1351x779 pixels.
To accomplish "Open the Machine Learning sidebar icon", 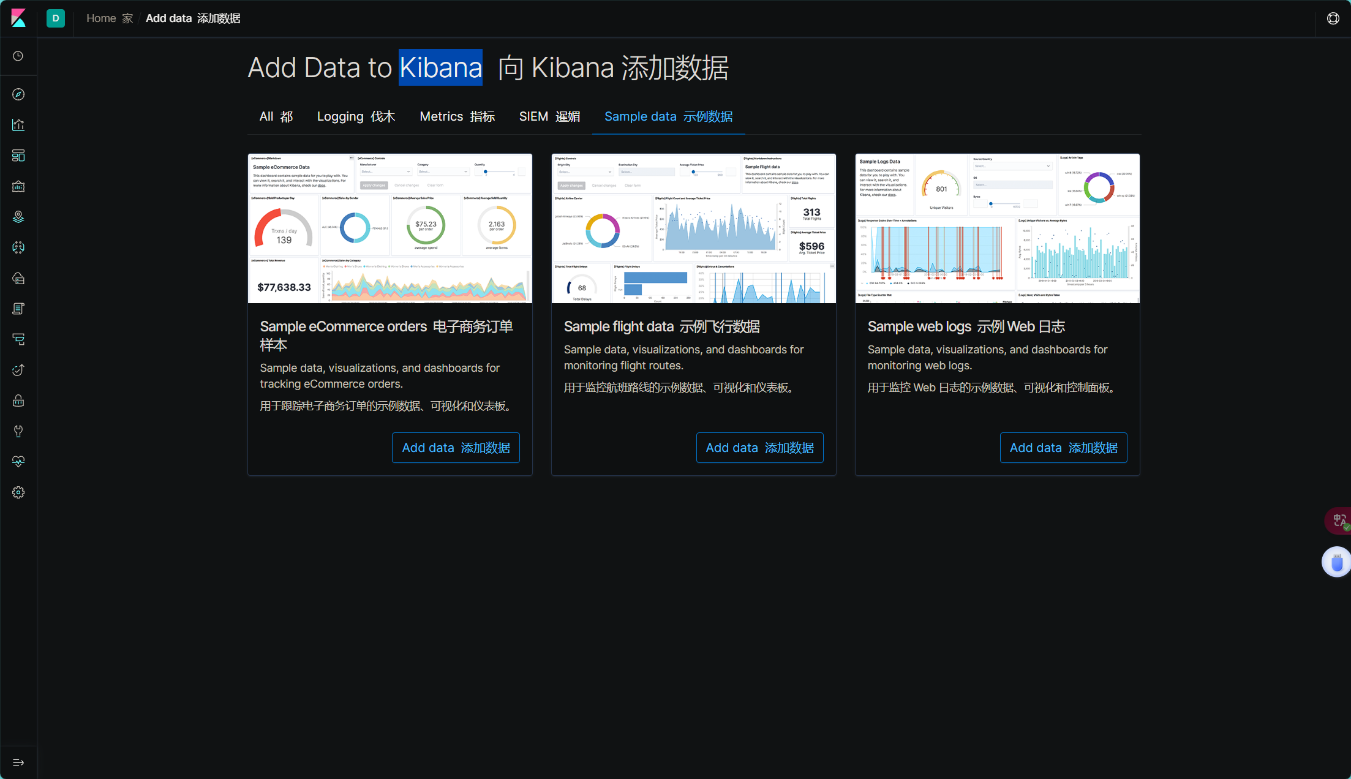I will pyautogui.click(x=18, y=247).
